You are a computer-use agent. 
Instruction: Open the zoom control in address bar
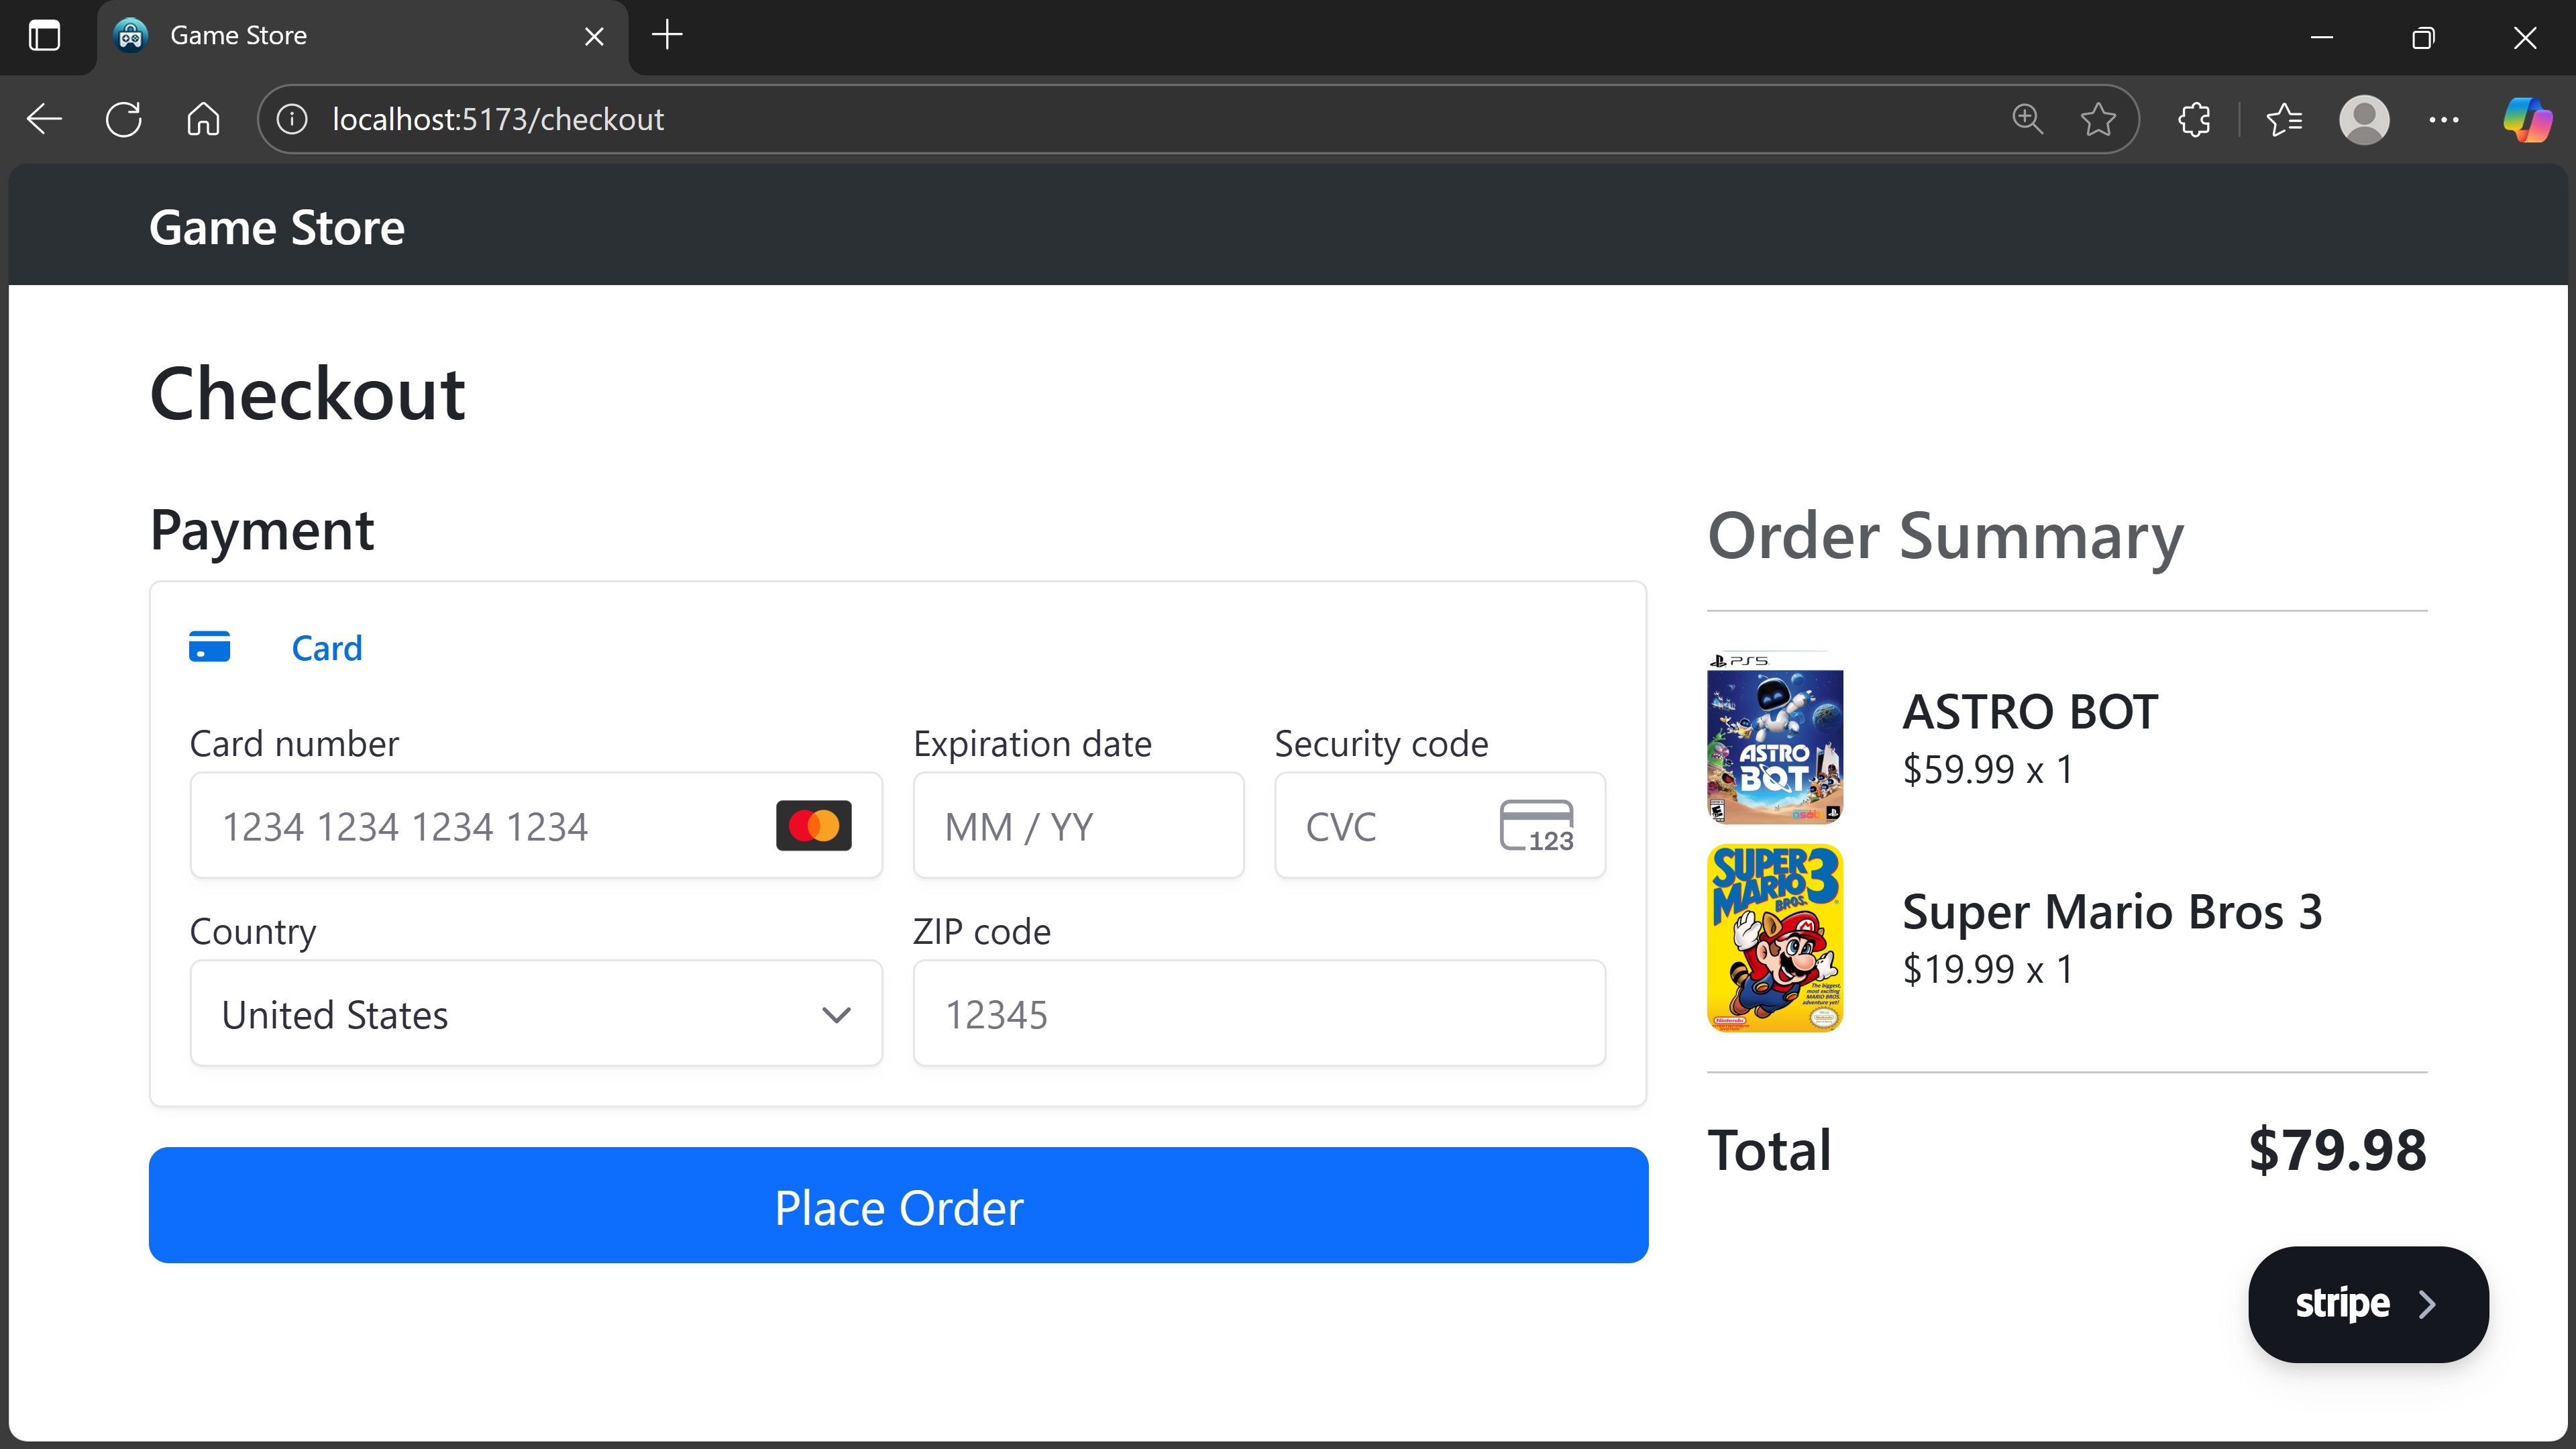point(2027,120)
